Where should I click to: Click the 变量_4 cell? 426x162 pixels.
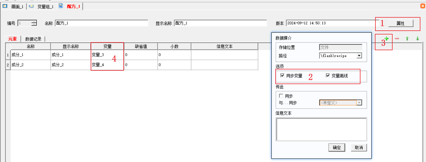(108, 65)
